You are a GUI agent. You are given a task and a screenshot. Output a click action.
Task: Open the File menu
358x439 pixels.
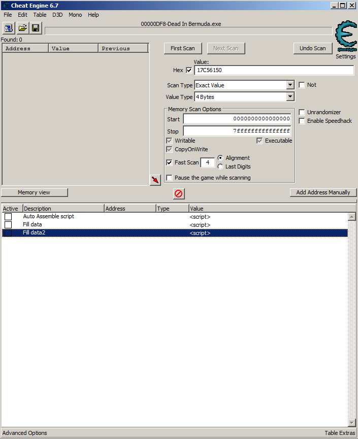click(8, 15)
